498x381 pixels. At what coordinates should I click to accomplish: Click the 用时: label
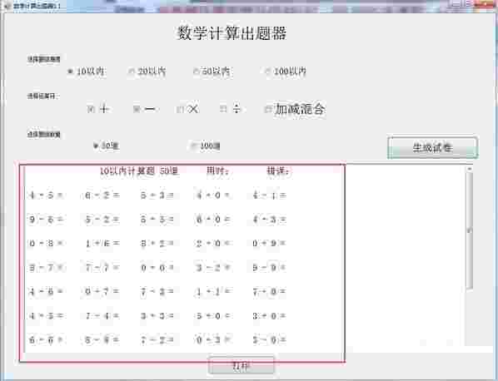(x=217, y=171)
